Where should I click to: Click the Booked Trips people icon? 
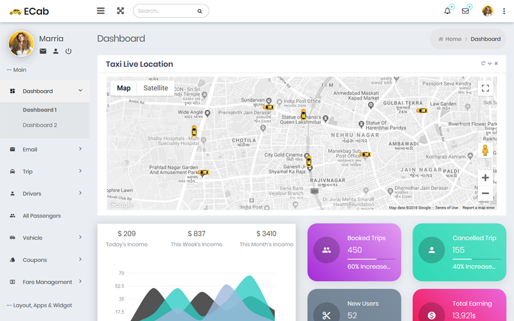click(x=326, y=250)
